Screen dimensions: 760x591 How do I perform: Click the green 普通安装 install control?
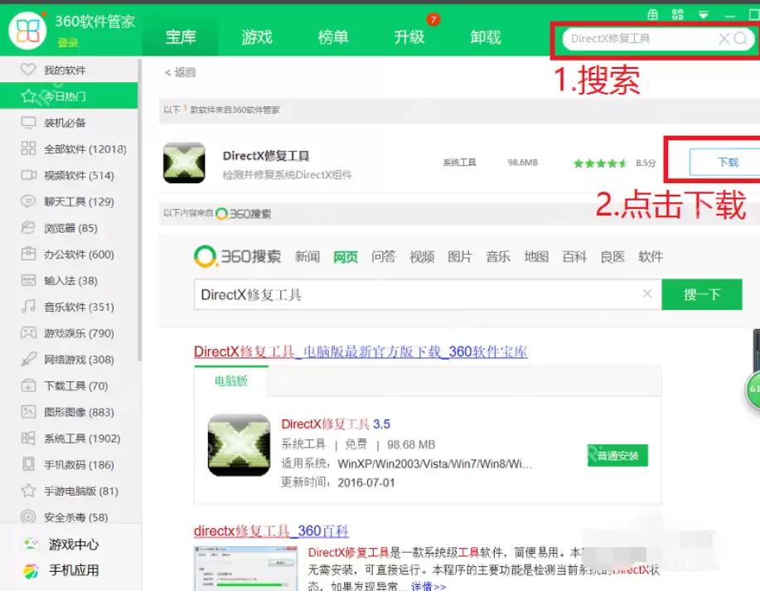click(x=617, y=455)
